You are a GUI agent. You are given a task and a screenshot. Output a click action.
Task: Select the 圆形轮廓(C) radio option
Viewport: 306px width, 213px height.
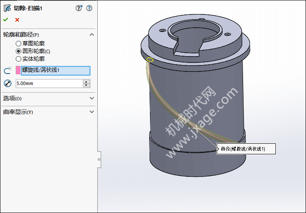(18, 51)
